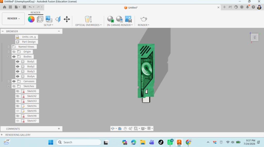Open the SETUP dropdown menu
Image resolution: width=264 pixels, height=147 pixels.
[48, 25]
